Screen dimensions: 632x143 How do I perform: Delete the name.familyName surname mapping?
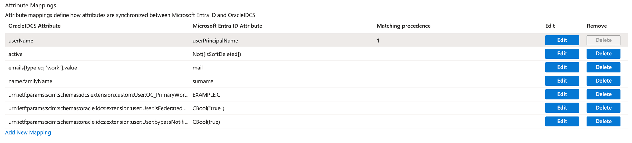click(603, 81)
